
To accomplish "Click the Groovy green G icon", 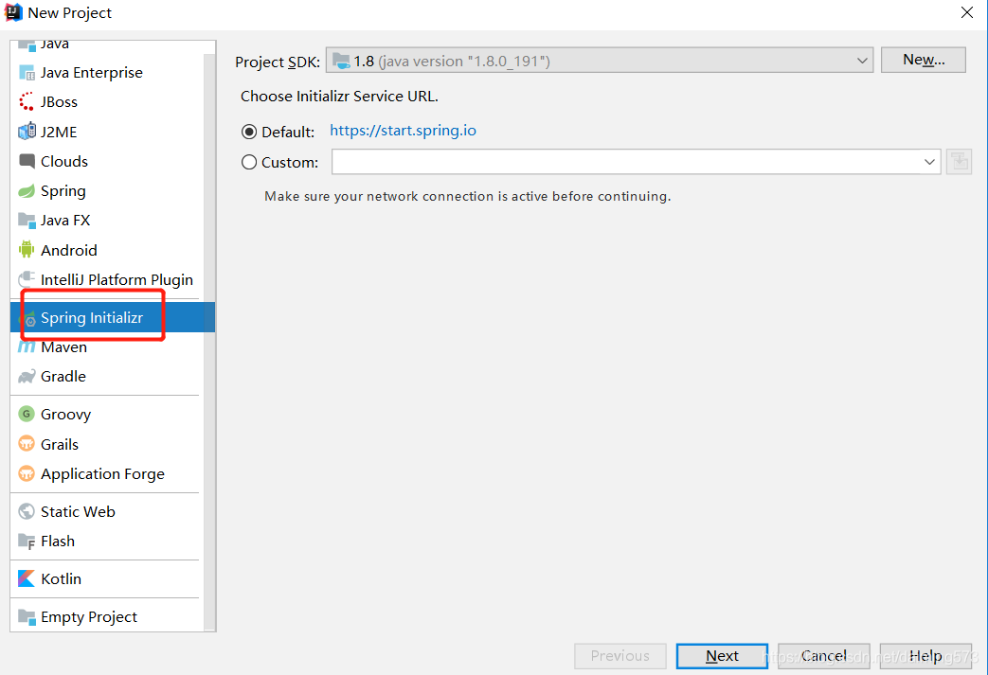I will click(27, 415).
